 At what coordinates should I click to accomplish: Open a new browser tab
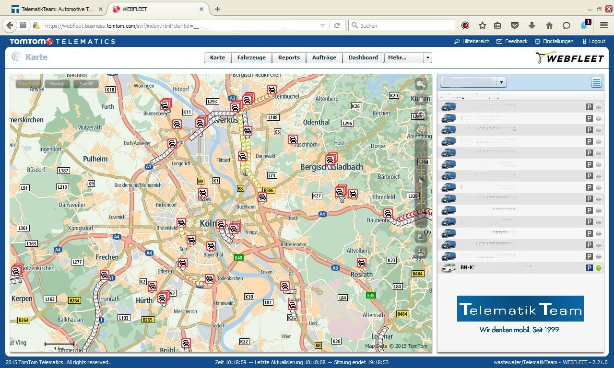click(217, 9)
